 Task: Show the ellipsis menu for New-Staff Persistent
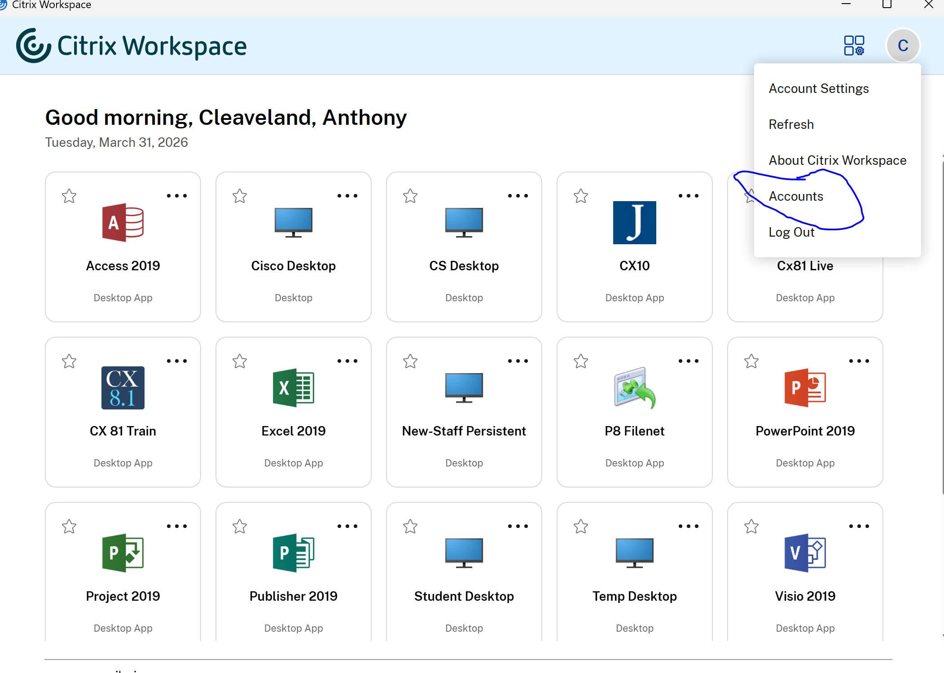[518, 361]
